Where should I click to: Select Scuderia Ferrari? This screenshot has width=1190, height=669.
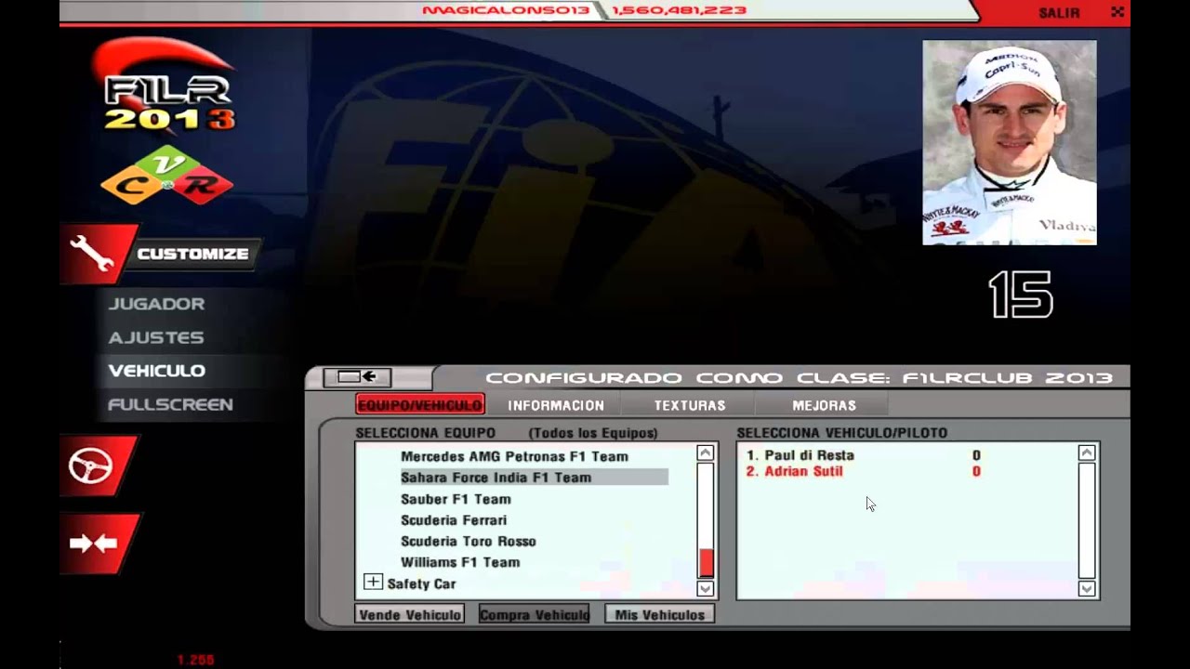(x=454, y=520)
